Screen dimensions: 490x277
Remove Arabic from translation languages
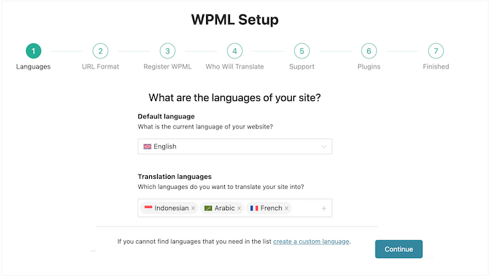[x=239, y=208]
